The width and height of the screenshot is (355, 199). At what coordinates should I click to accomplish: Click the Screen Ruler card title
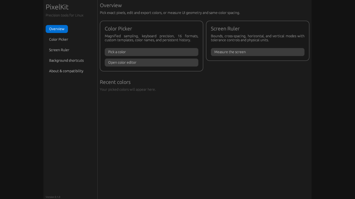[225, 29]
